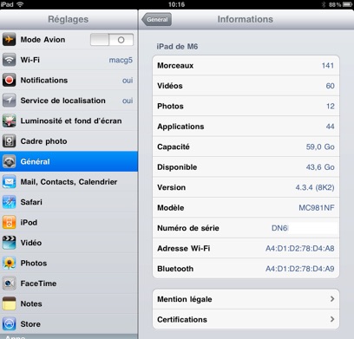The width and height of the screenshot is (354, 339).
Task: Tap the Service de localisation arrow icon
Action: [9, 101]
